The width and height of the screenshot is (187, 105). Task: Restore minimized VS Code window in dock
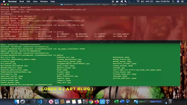136,102
